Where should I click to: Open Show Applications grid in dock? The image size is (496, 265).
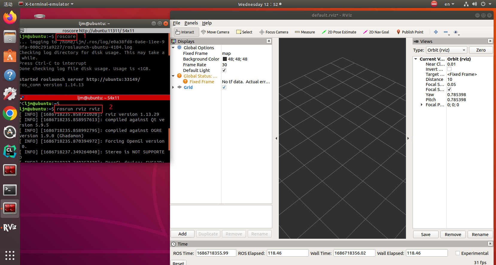pyautogui.click(x=10, y=255)
